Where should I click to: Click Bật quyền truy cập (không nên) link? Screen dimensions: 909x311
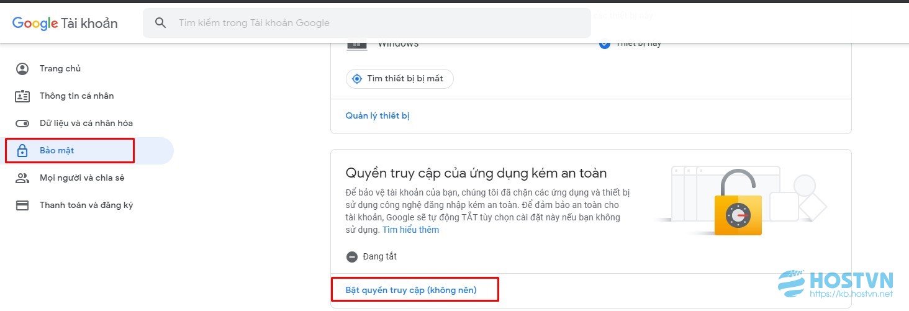pos(411,290)
